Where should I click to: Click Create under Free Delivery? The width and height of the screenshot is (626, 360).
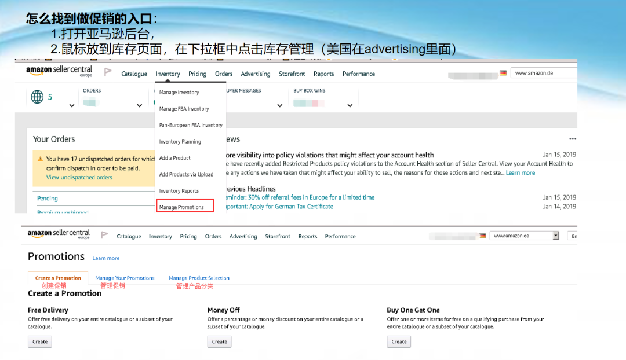40,341
